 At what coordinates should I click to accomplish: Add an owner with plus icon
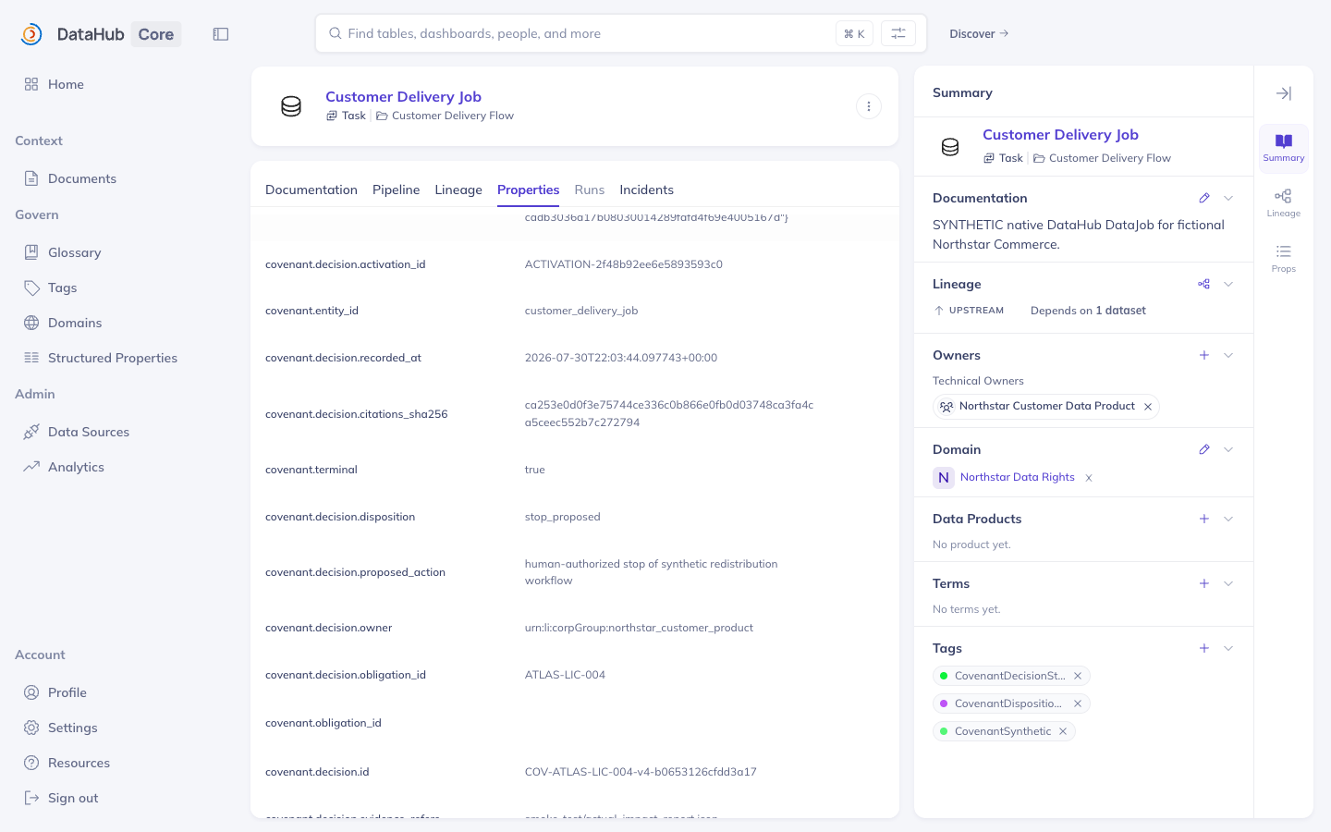coord(1204,355)
